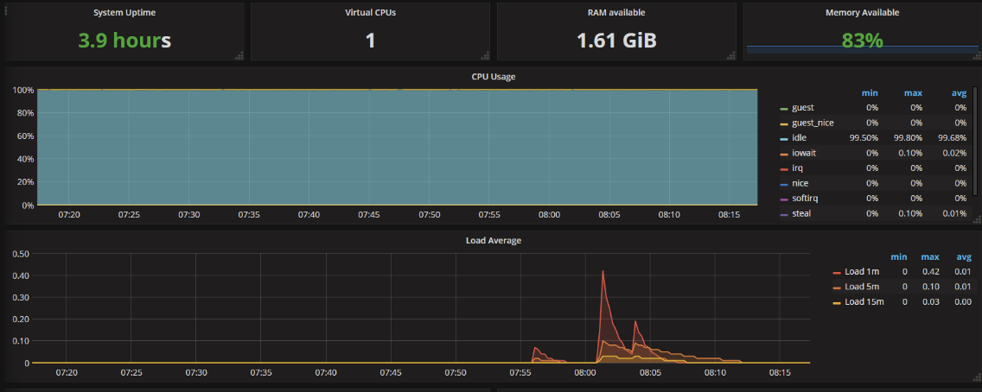The width and height of the screenshot is (982, 392).
Task: Sort CPU Usage legend by min column
Action: tap(871, 93)
